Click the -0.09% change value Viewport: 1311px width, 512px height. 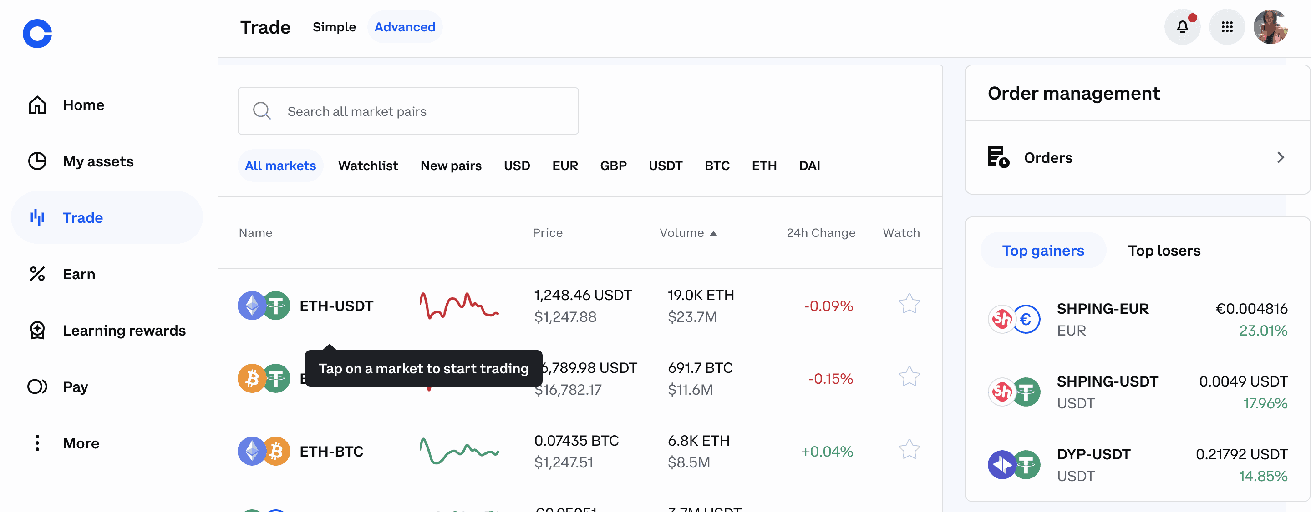(828, 306)
